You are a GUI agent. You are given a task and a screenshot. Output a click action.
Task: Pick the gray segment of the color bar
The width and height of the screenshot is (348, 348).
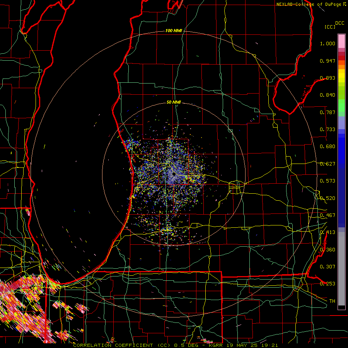tap(341, 269)
